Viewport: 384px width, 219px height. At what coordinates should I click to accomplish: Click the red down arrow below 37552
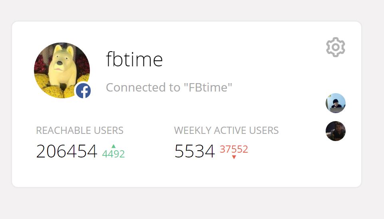coord(234,157)
